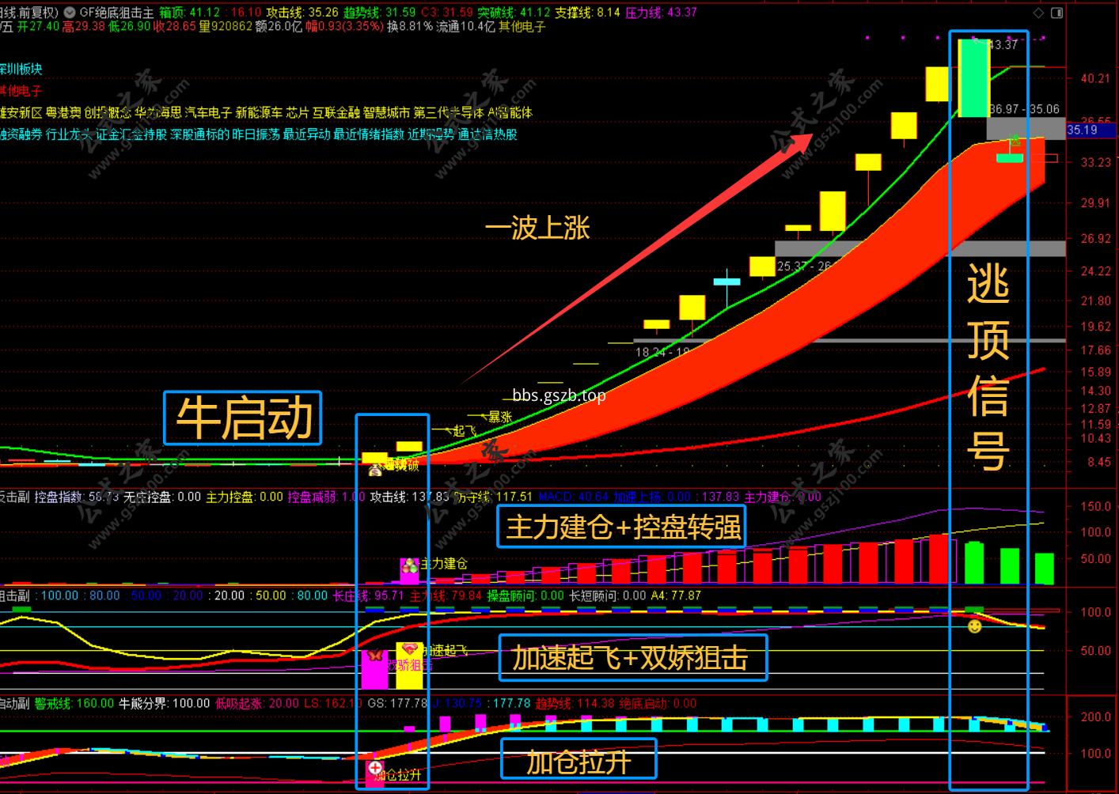Screen dimensions: 1119x794
Task: Click the gray 36.97 - 35.06 gap zone bar
Action: 1026,129
